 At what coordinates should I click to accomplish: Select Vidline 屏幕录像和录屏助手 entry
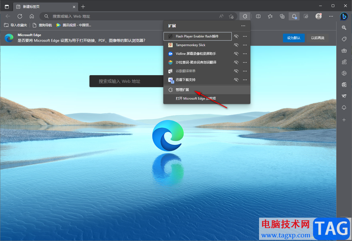click(198, 54)
